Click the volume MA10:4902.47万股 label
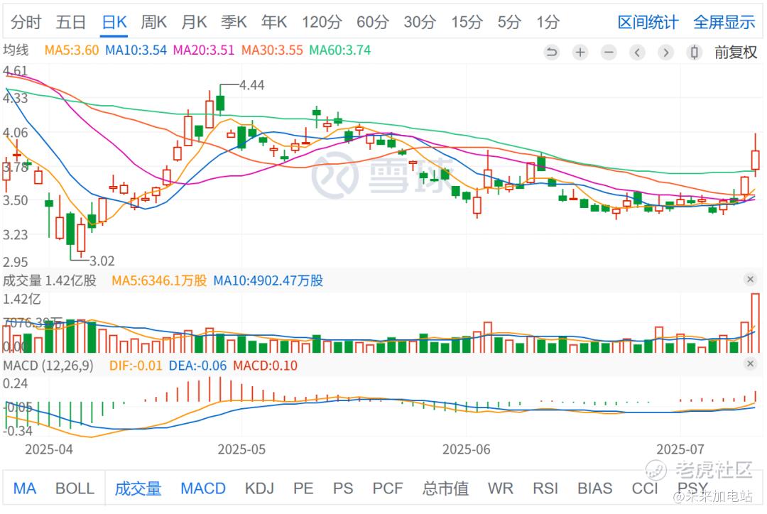Viewport: 767px width, 514px height. tap(268, 280)
